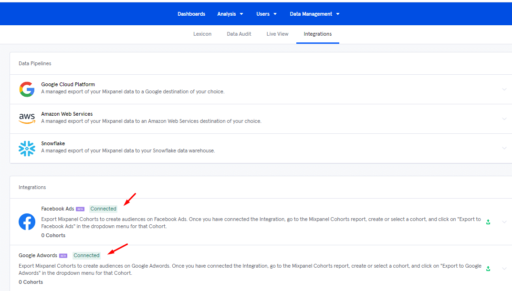
Task: Click the Facebook Ads title text
Action: pyautogui.click(x=57, y=209)
